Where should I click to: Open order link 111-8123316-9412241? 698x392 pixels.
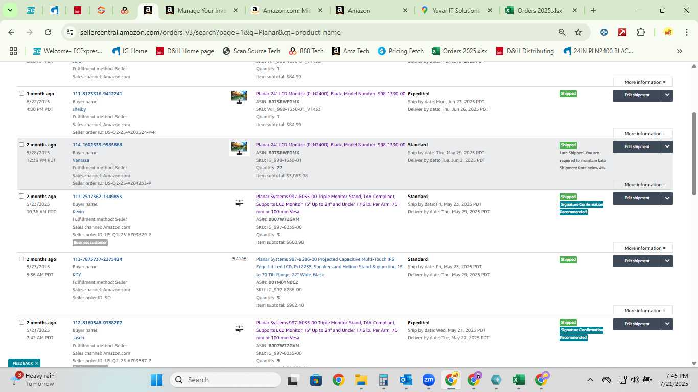[97, 94]
